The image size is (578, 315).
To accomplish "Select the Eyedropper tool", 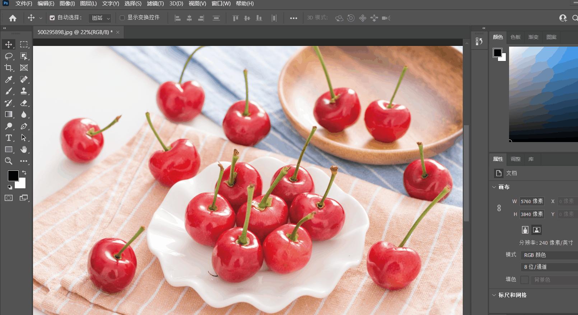I will pyautogui.click(x=9, y=79).
